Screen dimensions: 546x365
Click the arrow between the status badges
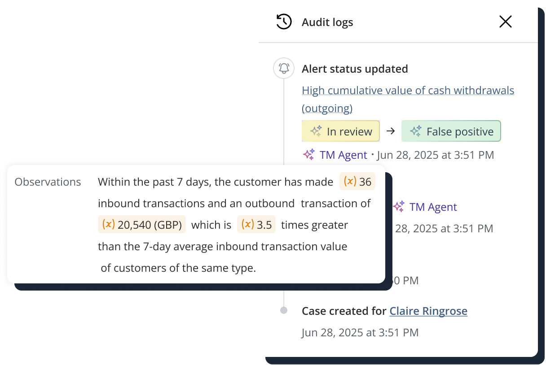(x=391, y=131)
